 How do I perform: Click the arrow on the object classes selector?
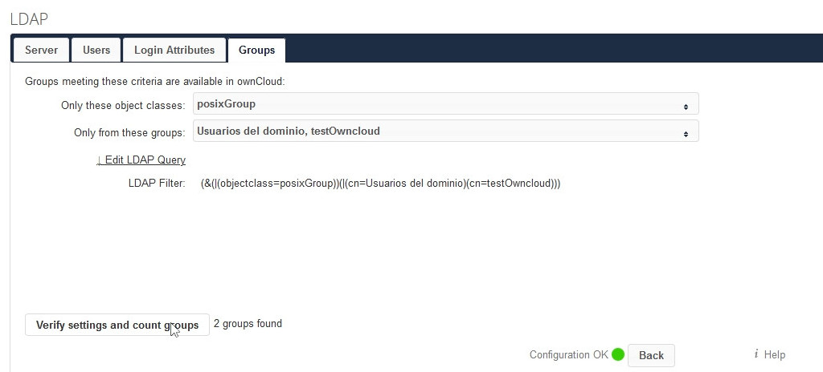(x=686, y=106)
